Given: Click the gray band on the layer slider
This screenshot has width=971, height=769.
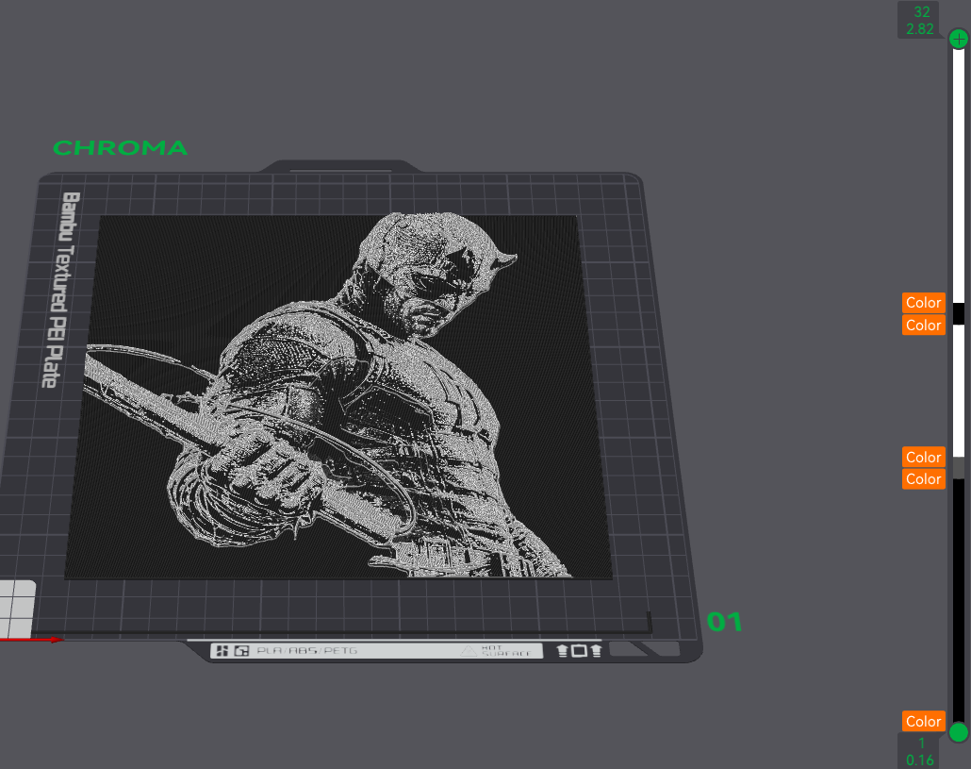Looking at the screenshot, I should click(958, 468).
